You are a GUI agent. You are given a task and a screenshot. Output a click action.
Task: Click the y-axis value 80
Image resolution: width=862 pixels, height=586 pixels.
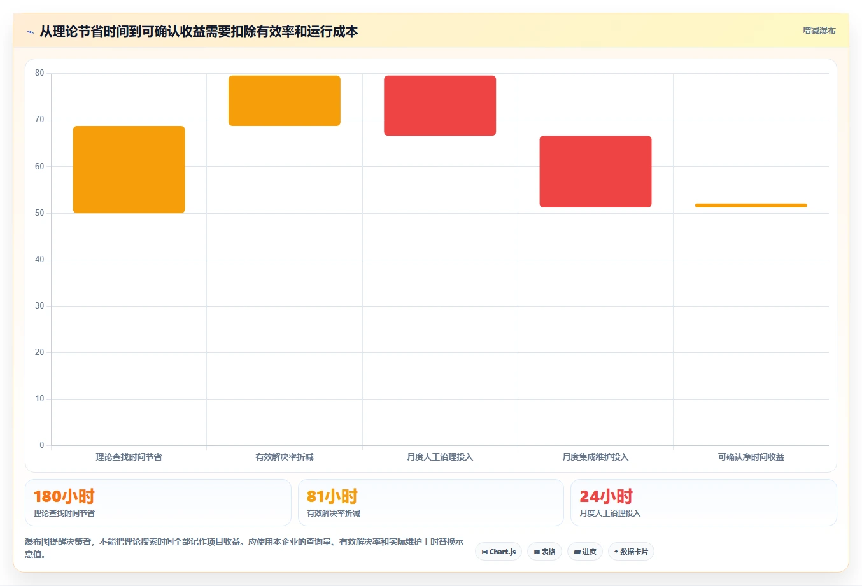pyautogui.click(x=39, y=73)
